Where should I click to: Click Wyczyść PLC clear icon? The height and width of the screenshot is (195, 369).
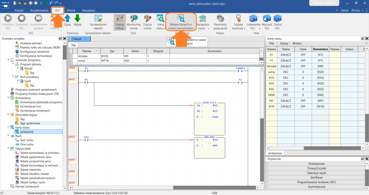point(267,22)
